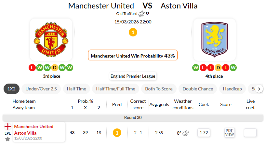The width and height of the screenshot is (266, 147).
Task: Click the England flag EPL icon
Action: coord(7,127)
